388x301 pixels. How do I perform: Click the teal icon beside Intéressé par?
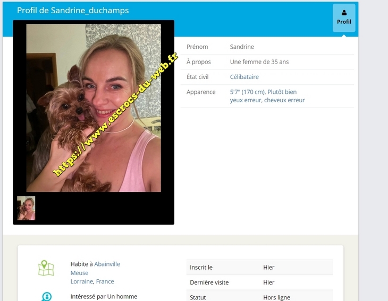coord(46,296)
